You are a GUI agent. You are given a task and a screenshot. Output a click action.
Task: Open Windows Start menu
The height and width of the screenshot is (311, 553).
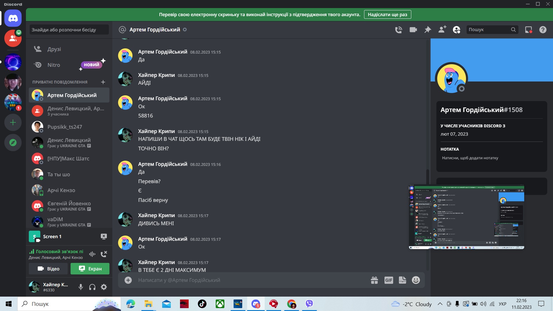[9, 304]
